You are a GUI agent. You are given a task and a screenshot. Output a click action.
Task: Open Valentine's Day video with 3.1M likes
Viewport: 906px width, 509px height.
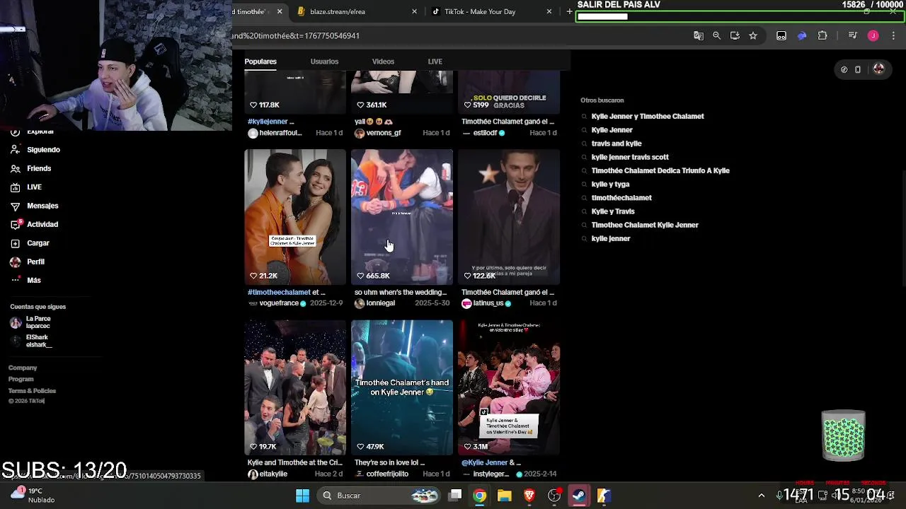509,387
